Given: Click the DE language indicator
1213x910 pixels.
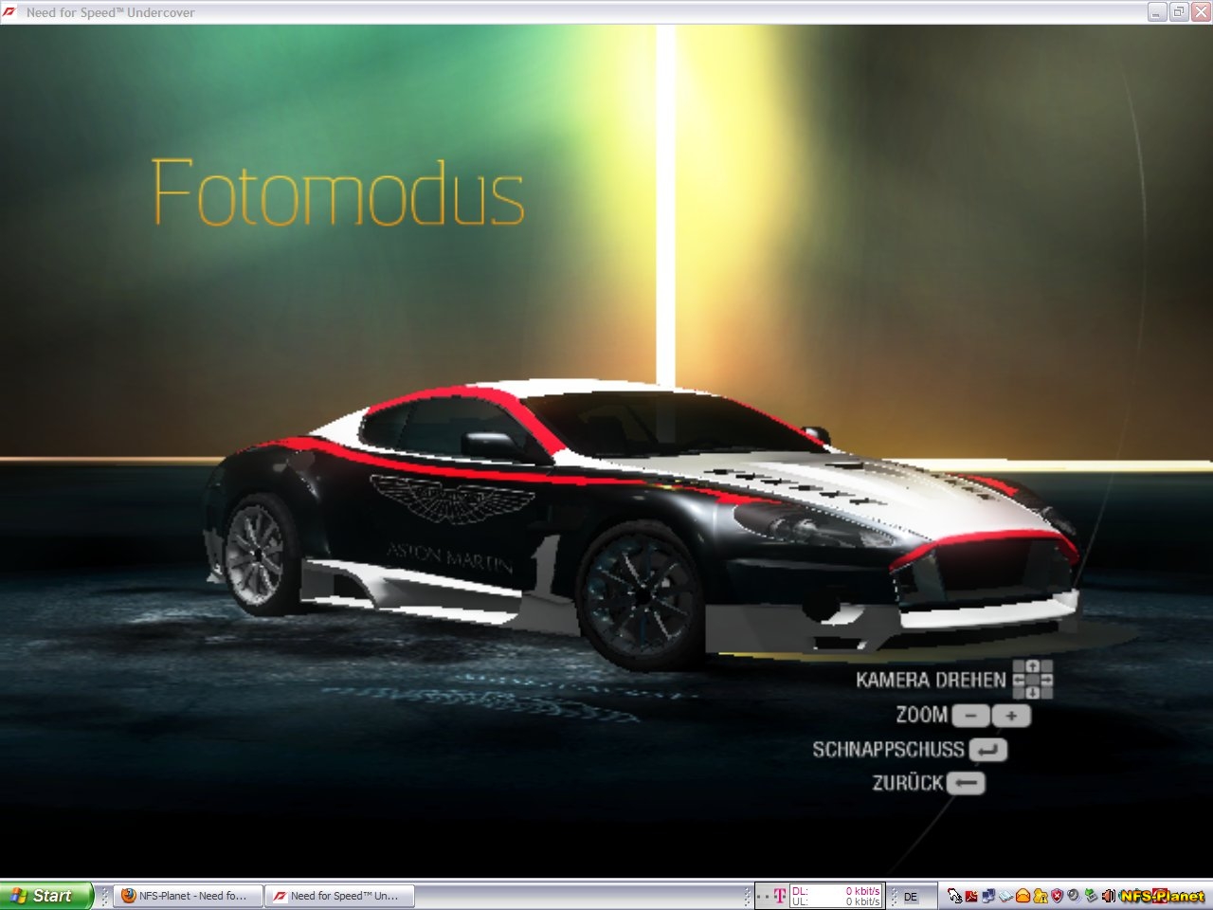Looking at the screenshot, I should [911, 897].
